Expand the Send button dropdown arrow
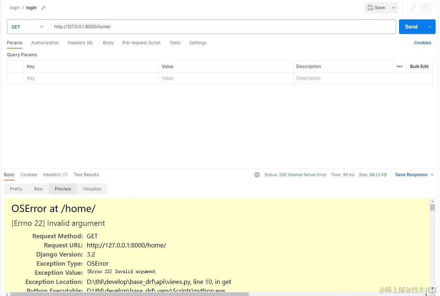The image size is (440, 296). (x=430, y=27)
